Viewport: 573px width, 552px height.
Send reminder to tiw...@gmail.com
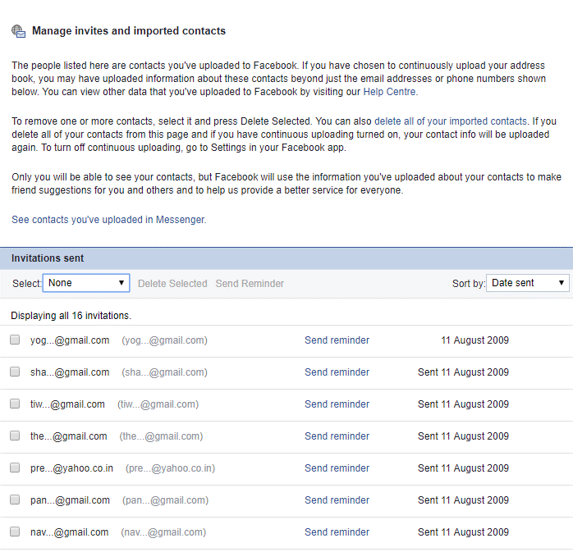337,404
